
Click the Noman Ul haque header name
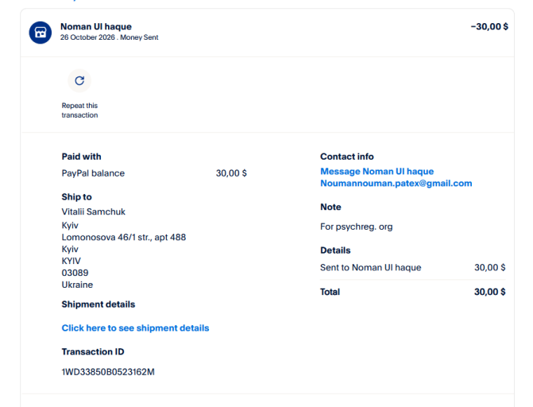click(x=96, y=26)
